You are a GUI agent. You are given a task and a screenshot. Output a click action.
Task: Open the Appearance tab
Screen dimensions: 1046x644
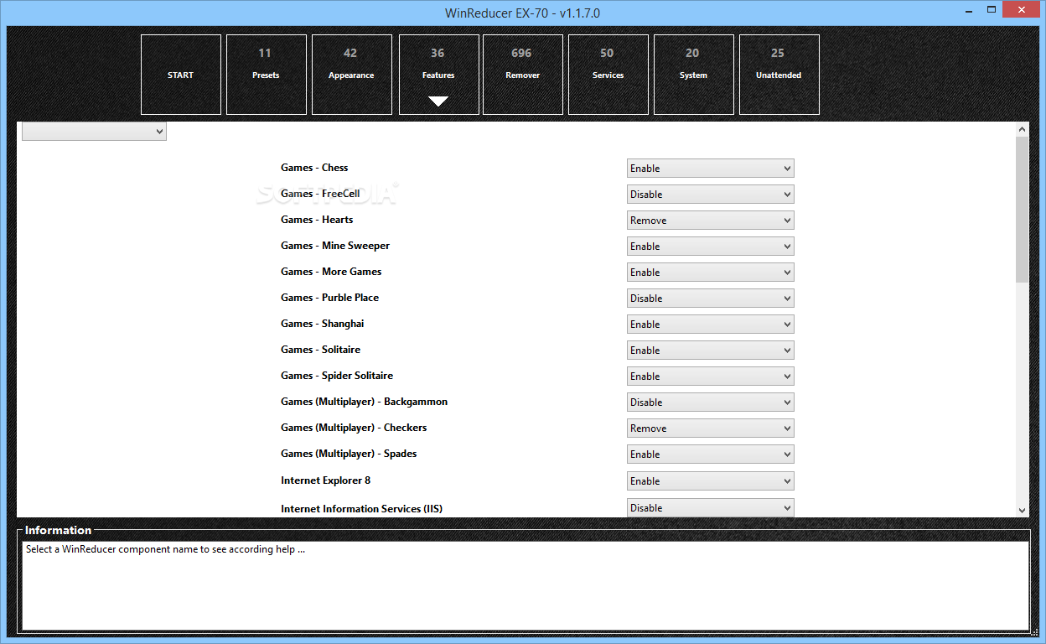[x=352, y=75]
